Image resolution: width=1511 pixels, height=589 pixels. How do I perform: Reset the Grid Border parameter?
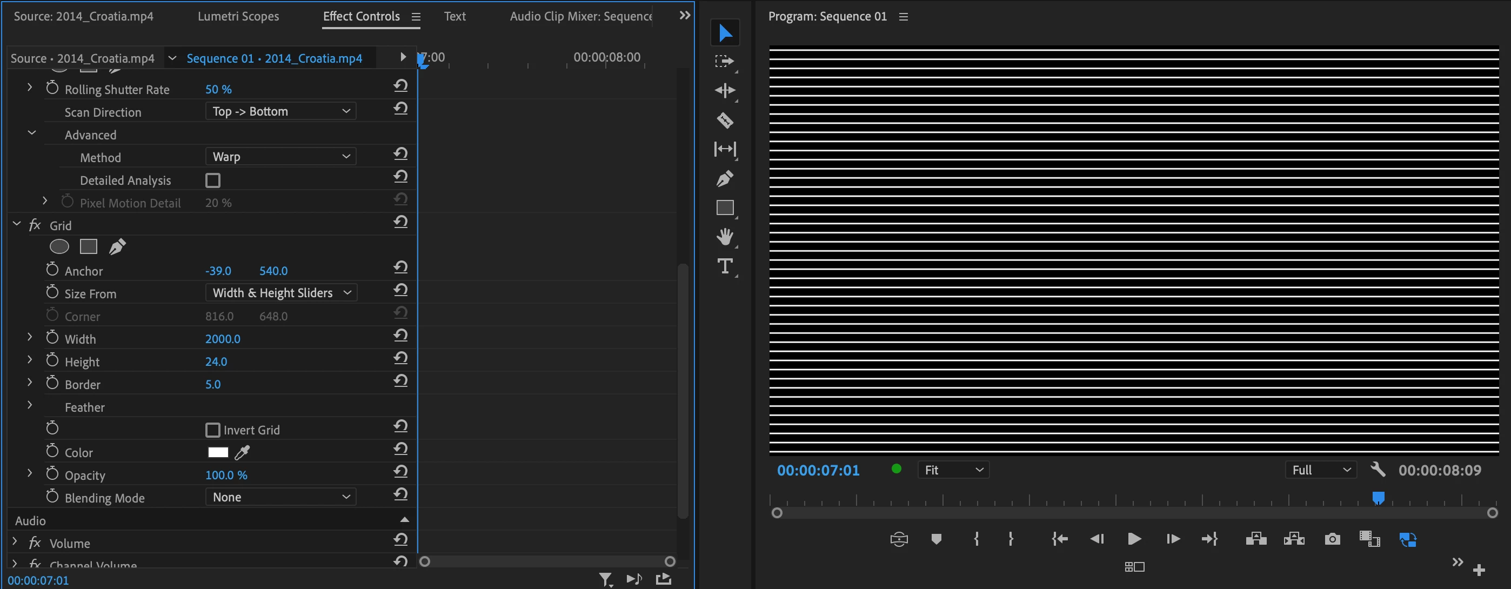400,381
